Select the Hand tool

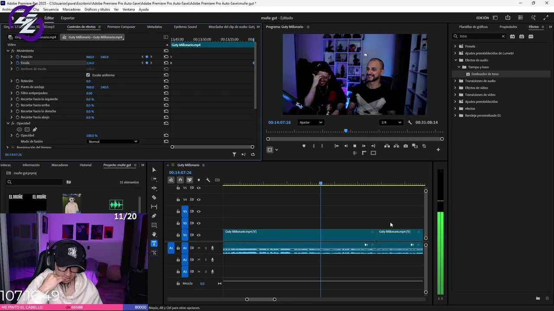pos(154,234)
